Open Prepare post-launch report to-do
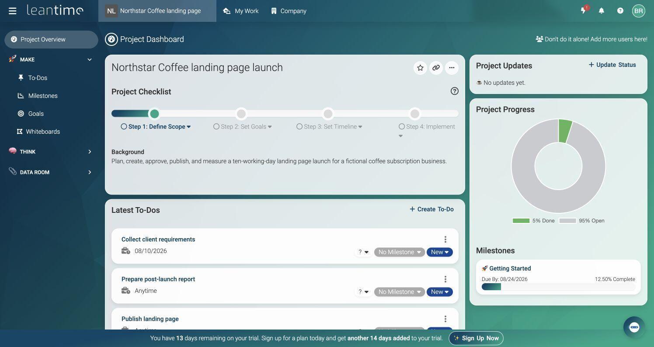 [158, 279]
